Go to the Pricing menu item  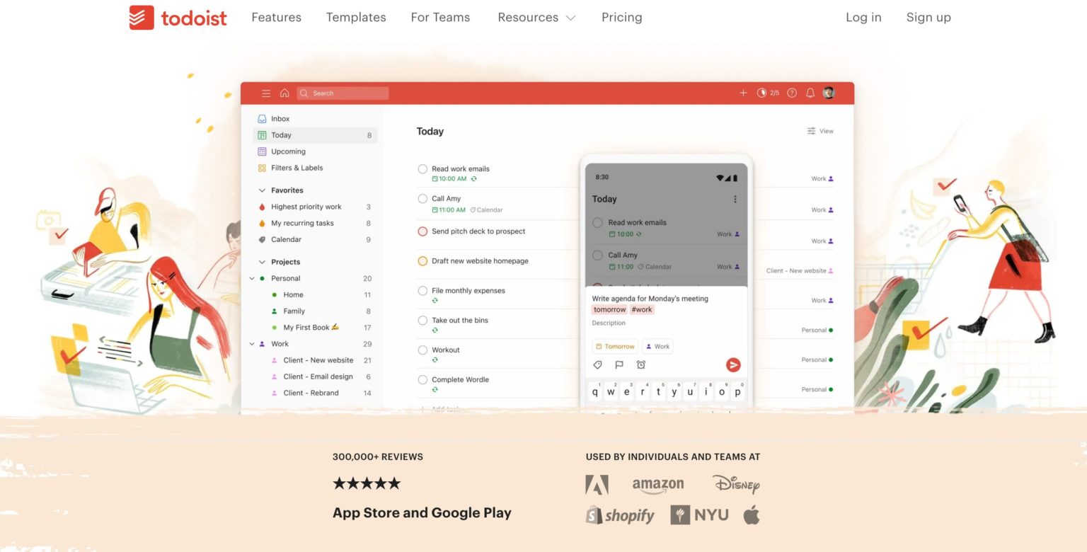pyautogui.click(x=621, y=17)
